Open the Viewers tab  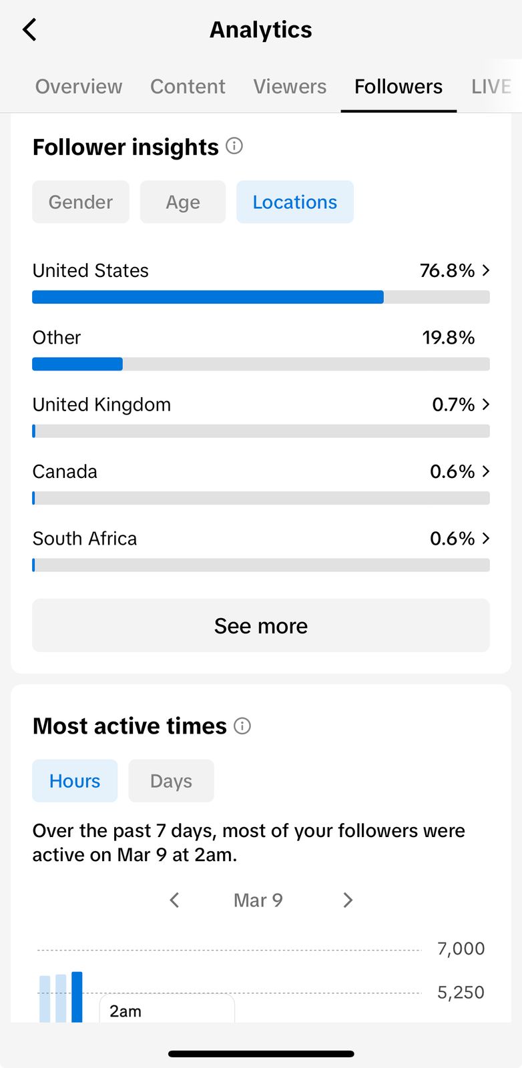290,87
